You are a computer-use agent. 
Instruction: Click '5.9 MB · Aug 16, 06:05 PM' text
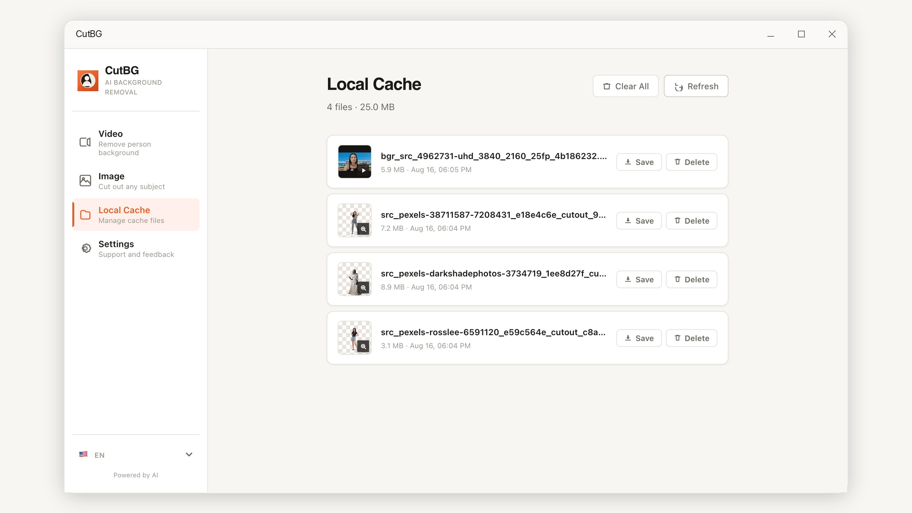[x=426, y=170]
